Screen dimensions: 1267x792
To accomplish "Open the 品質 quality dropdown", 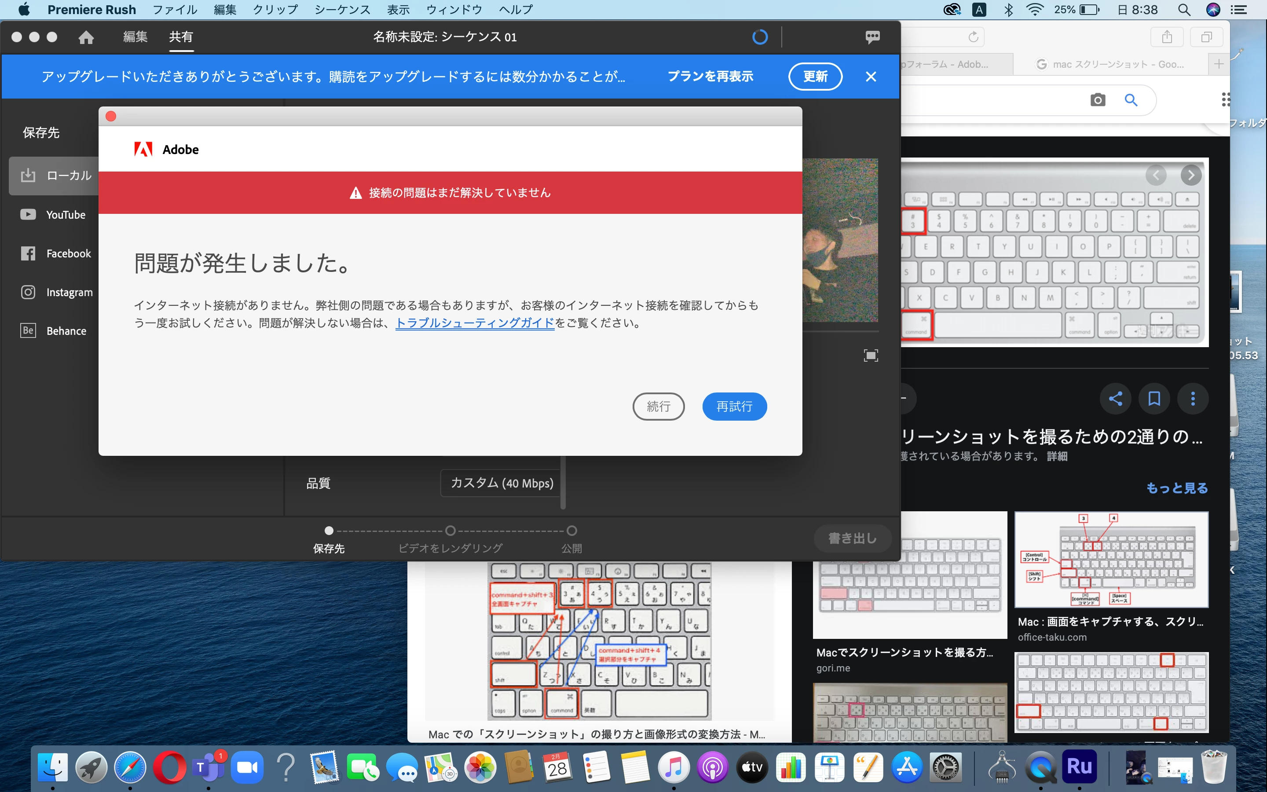I will point(501,483).
